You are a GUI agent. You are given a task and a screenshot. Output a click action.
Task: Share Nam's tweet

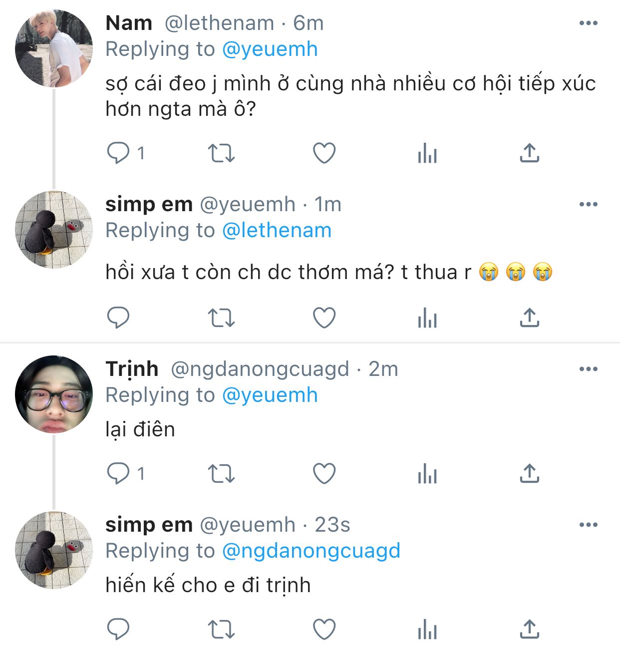point(529,153)
